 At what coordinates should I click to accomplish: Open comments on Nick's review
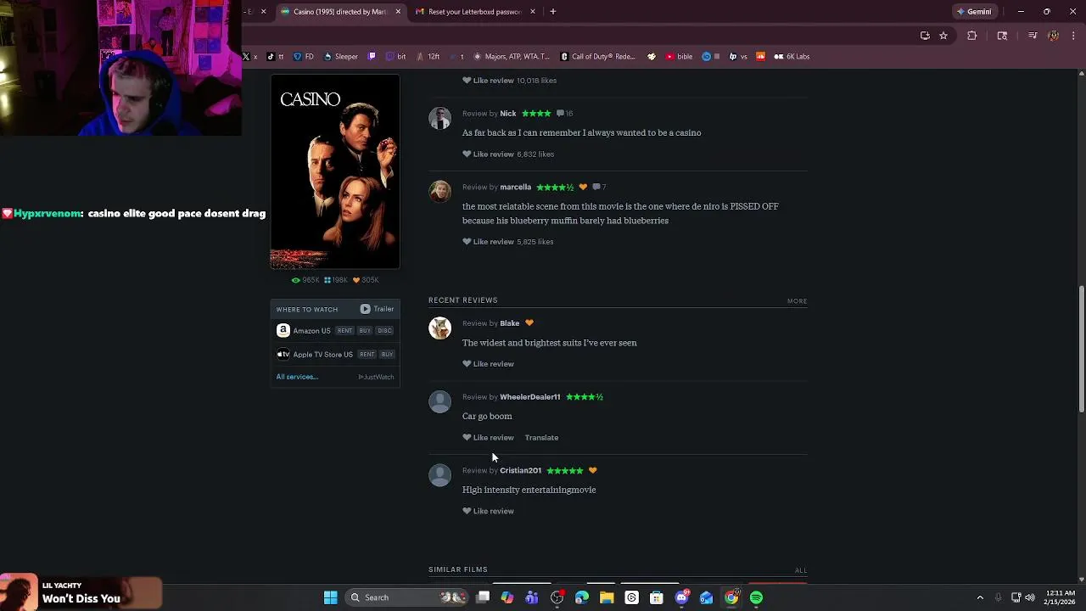564,114
